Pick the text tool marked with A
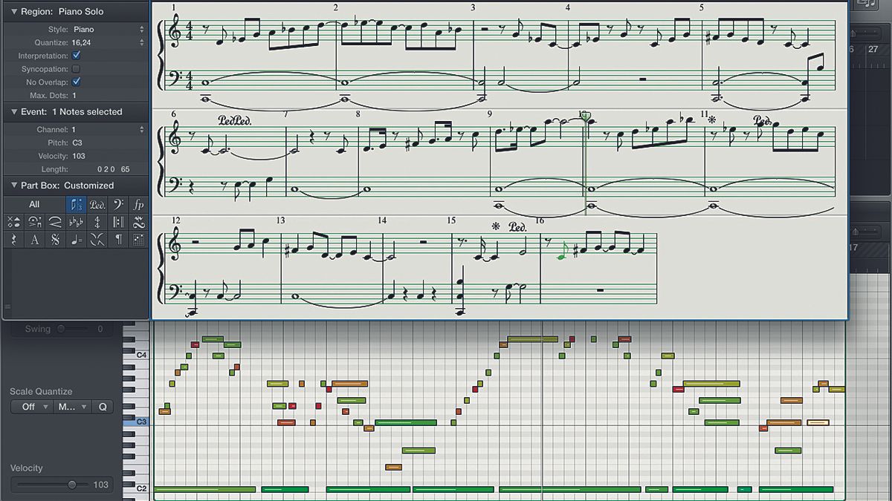 pyautogui.click(x=33, y=239)
